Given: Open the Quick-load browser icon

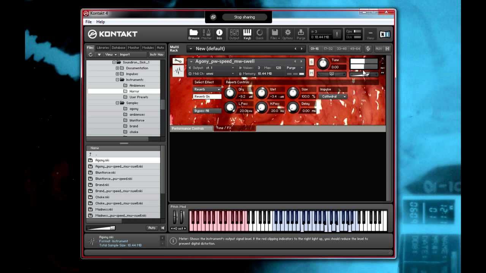Looking at the screenshot, I should pos(260,34).
